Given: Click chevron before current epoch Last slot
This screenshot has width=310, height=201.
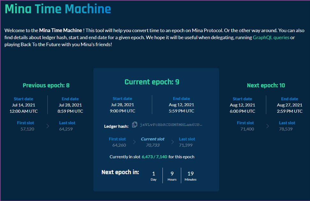Looking at the screenshot, I should (x=173, y=142).
